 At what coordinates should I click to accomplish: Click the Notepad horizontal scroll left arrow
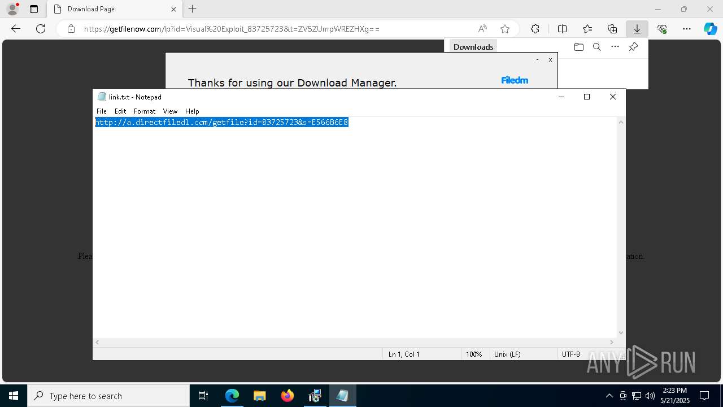point(97,342)
